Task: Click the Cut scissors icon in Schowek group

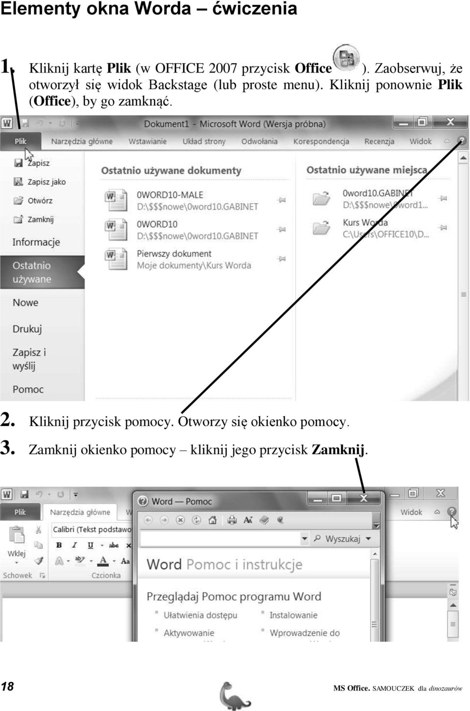Action: coord(38,530)
